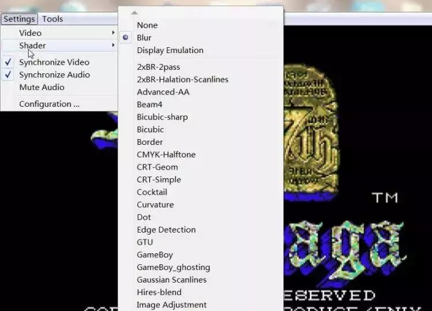Select Gaussian Scanlines shader
The image size is (432, 311).
pyautogui.click(x=171, y=280)
